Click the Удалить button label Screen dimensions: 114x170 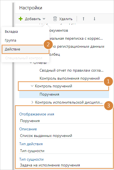(x=66, y=19)
